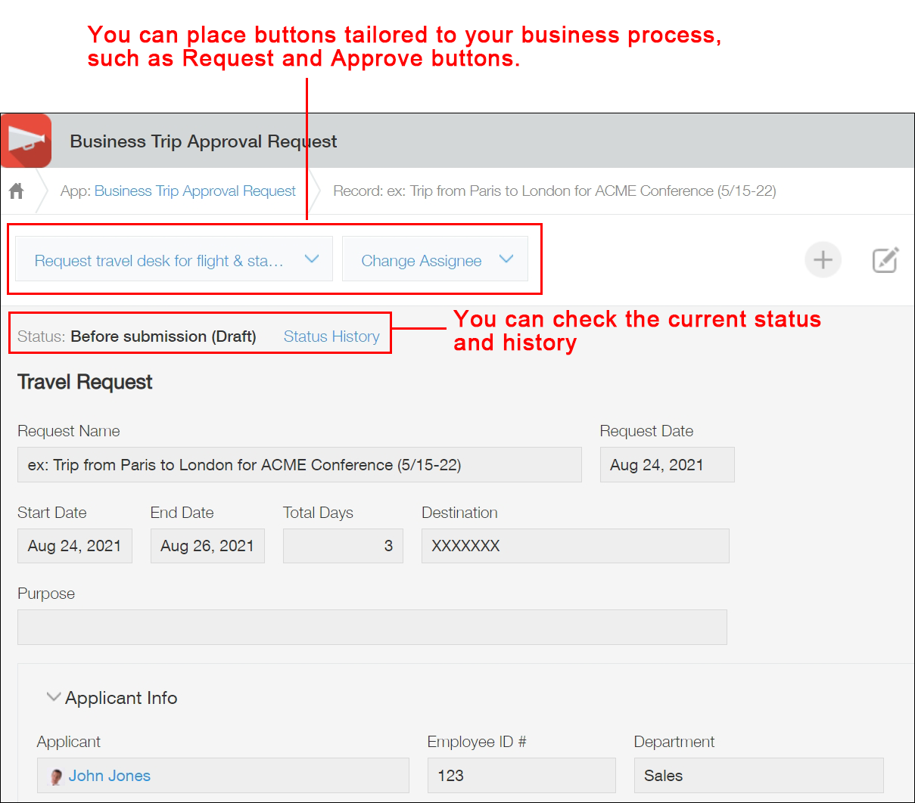Click the John Jones applicant link
Screen dimensions: 915x803
tap(109, 775)
